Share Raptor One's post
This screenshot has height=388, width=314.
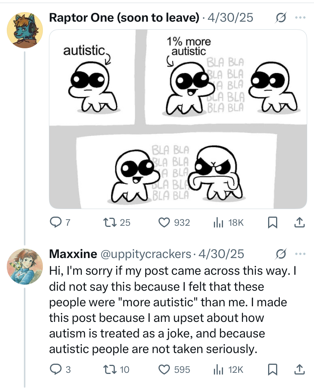coord(299,223)
